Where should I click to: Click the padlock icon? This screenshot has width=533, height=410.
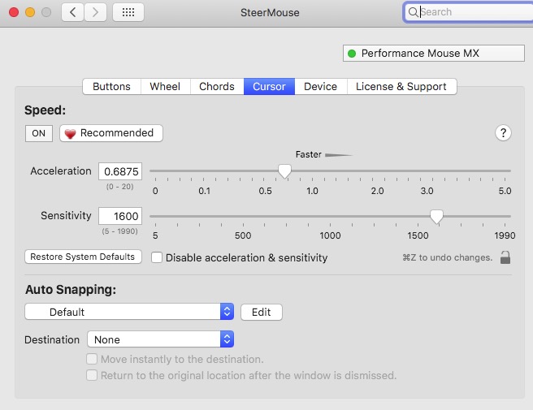[505, 257]
